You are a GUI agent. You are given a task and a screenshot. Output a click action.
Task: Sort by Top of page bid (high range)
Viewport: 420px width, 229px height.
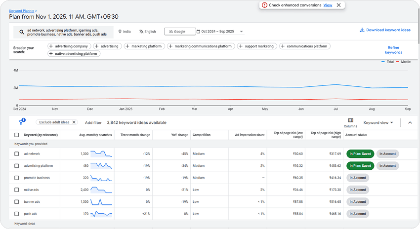[326, 135]
